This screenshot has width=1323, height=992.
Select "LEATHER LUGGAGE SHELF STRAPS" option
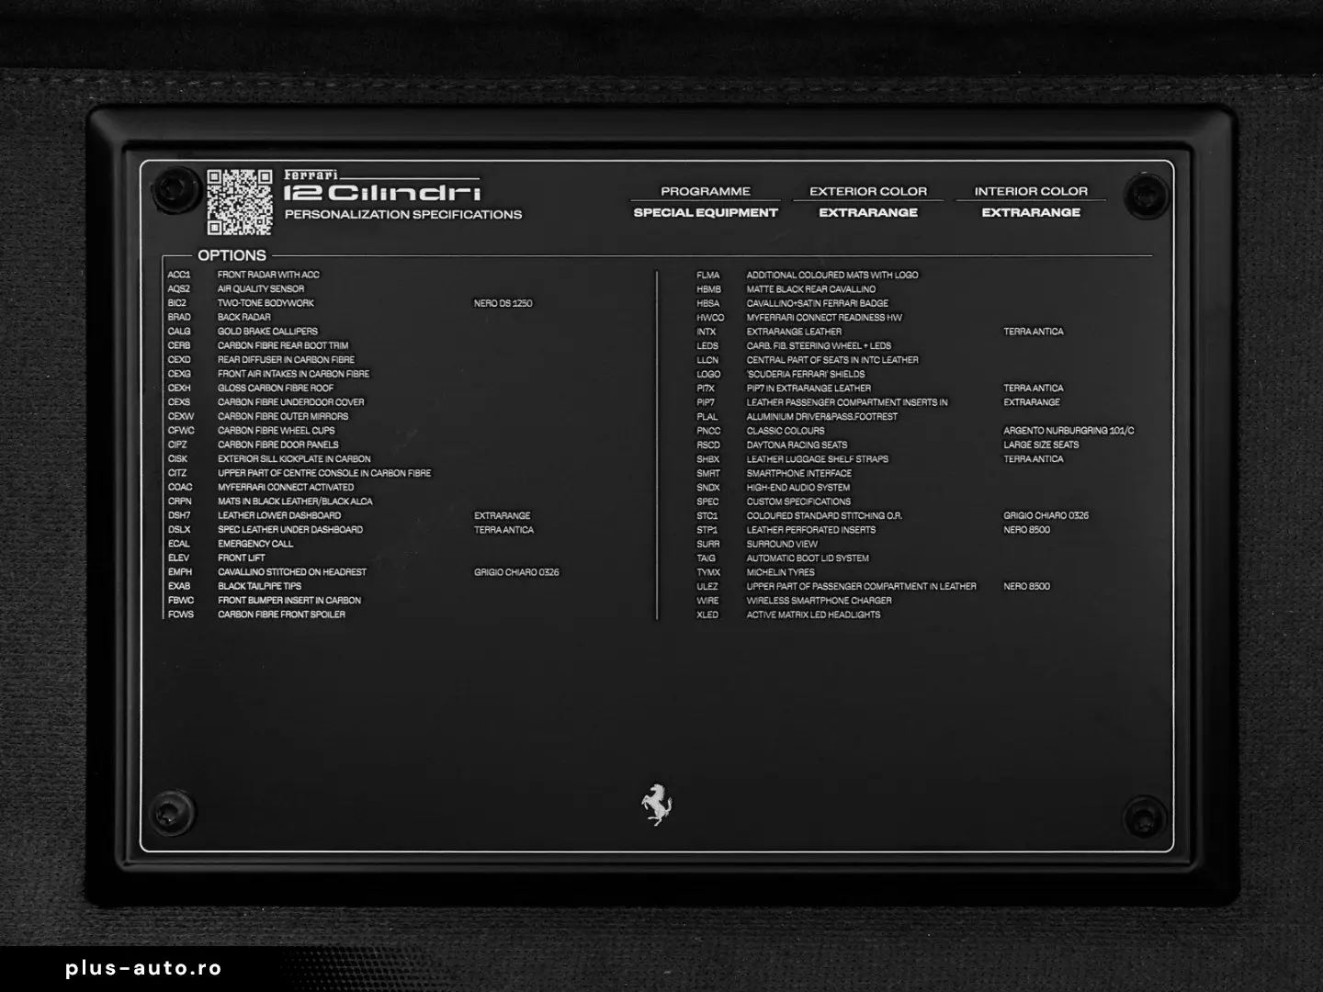point(818,459)
